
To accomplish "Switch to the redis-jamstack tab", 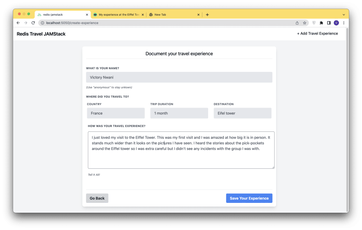I will point(63,14).
